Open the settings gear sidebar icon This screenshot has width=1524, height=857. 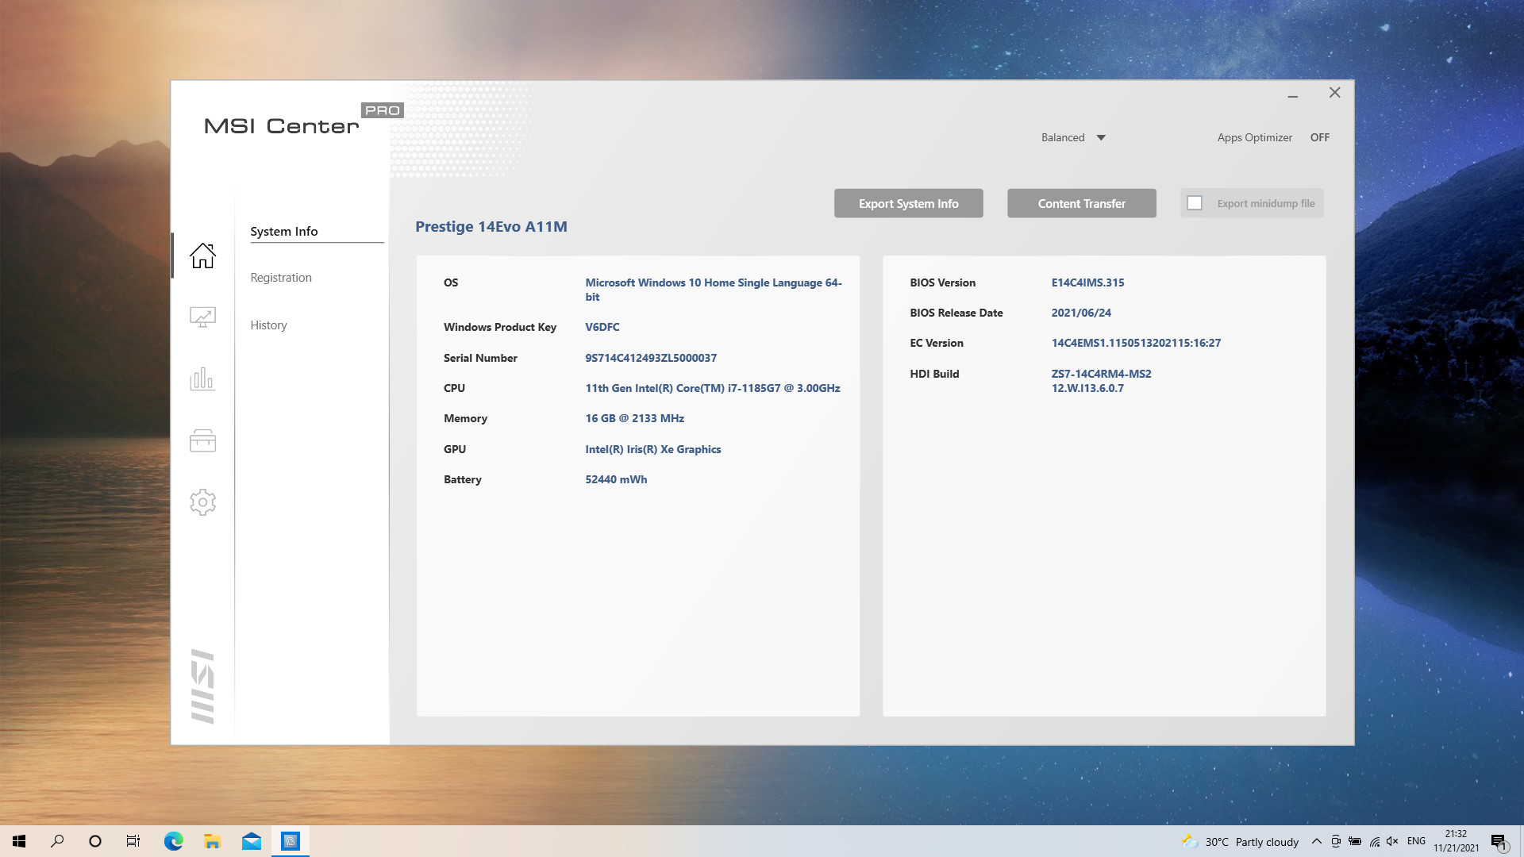pyautogui.click(x=202, y=502)
